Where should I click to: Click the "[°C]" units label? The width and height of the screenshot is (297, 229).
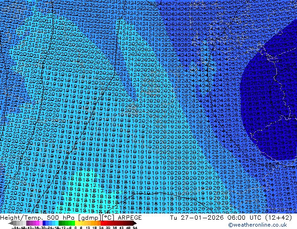108,218
